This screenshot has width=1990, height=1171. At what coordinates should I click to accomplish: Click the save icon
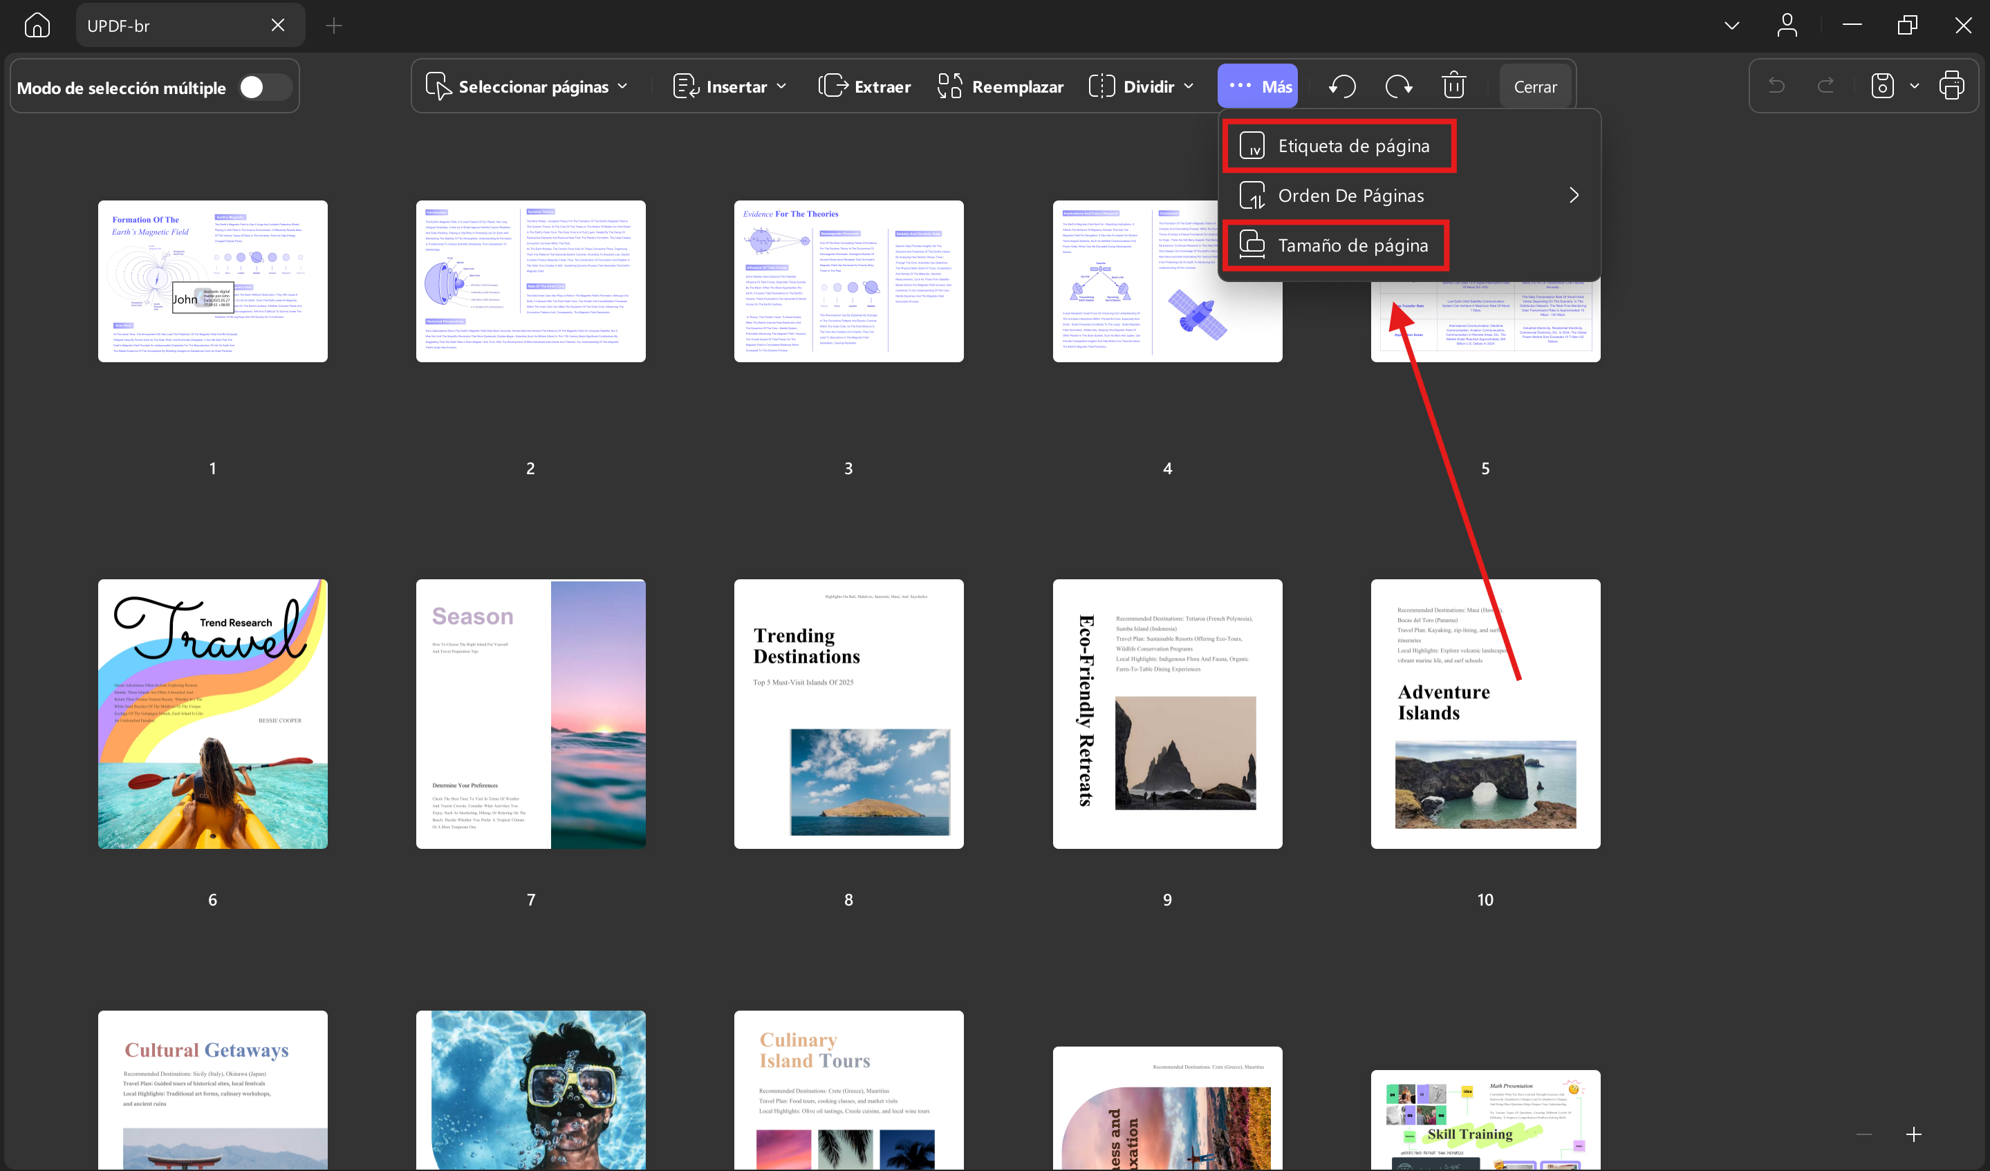tap(1882, 85)
